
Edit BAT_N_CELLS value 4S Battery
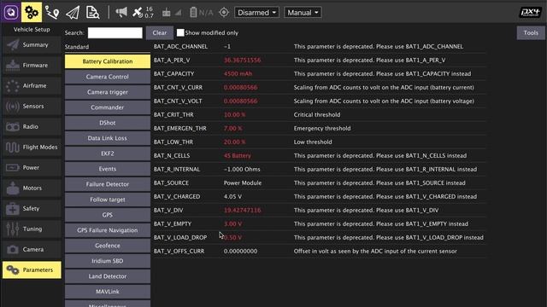point(238,155)
